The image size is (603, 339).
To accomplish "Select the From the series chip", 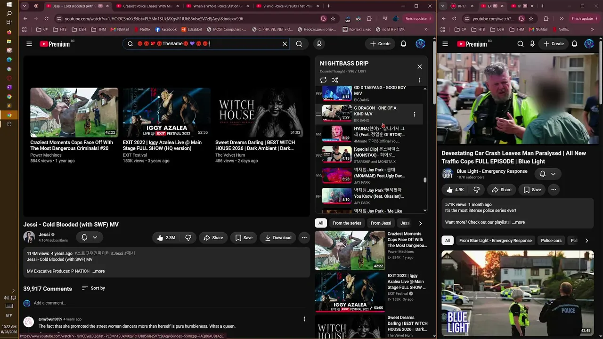I will click(x=347, y=223).
